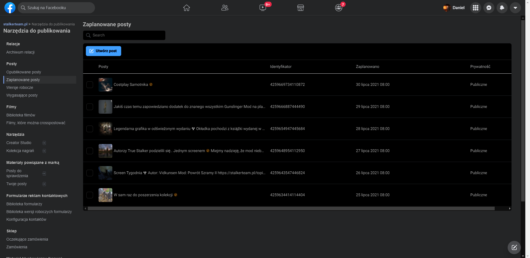Open the Home feed icon

tap(187, 8)
